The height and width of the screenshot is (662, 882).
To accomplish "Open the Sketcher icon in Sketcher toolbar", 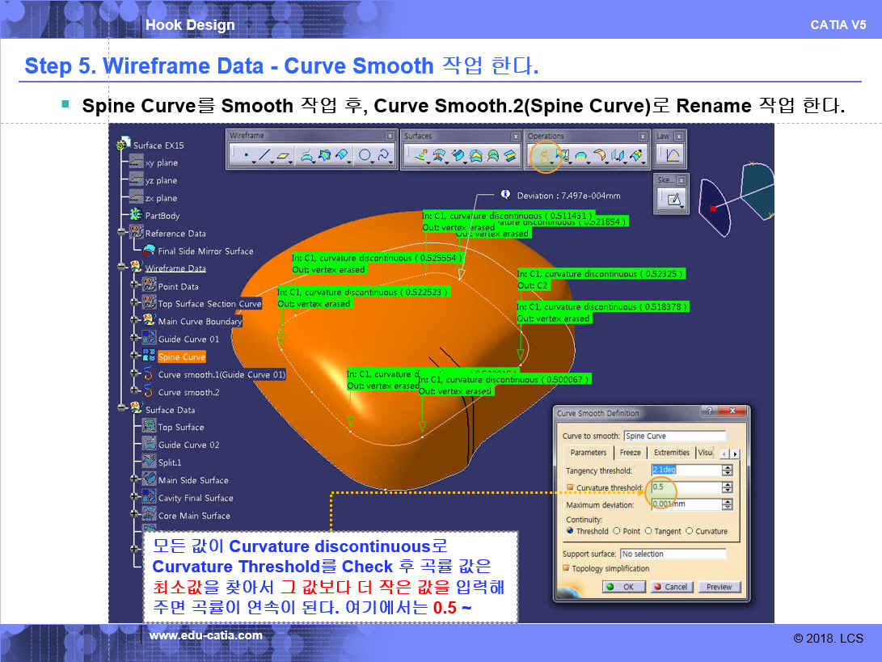I will point(674,197).
